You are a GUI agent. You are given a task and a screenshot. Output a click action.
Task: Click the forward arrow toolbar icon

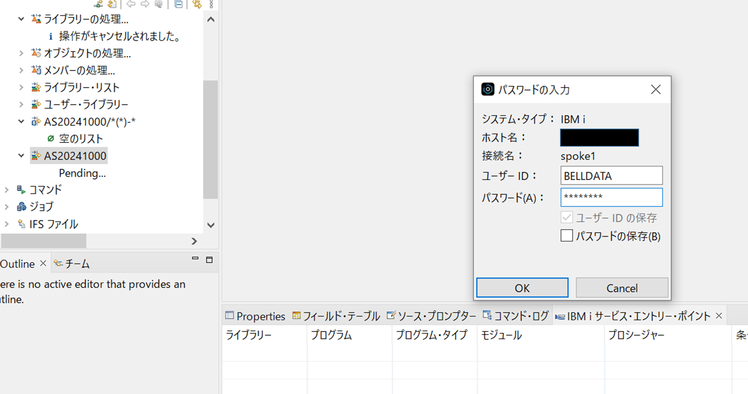tap(145, 4)
